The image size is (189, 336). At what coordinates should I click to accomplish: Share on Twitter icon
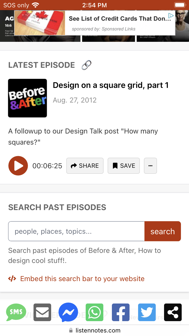click(x=147, y=312)
